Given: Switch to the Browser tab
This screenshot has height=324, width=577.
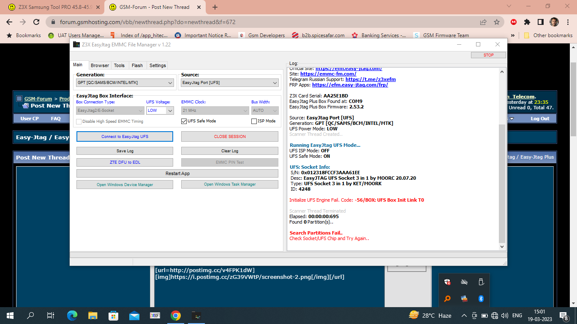Looking at the screenshot, I should [x=100, y=65].
